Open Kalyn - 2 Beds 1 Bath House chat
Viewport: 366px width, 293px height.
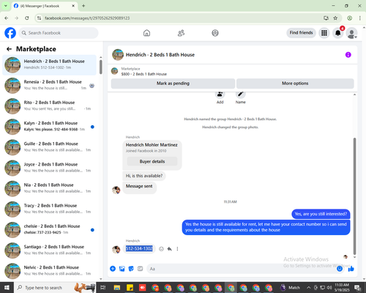click(x=50, y=127)
